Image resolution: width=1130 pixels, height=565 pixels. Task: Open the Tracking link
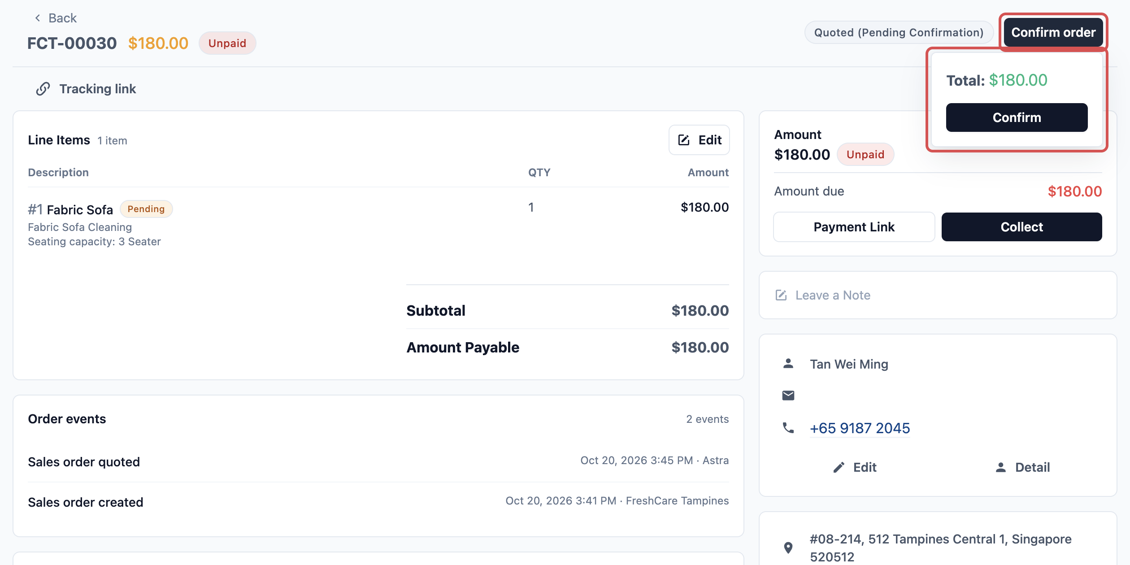[86, 89]
